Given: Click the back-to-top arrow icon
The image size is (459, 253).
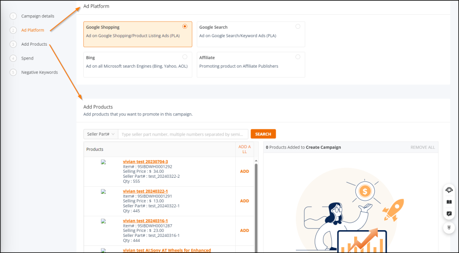Looking at the screenshot, I should pyautogui.click(x=449, y=227).
